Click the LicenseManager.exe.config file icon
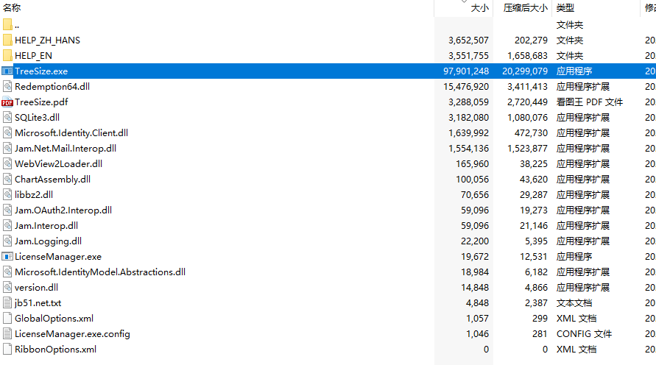 7,334
